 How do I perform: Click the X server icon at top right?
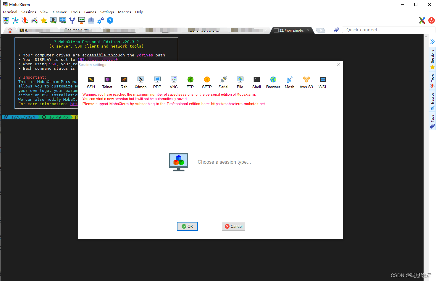click(422, 20)
